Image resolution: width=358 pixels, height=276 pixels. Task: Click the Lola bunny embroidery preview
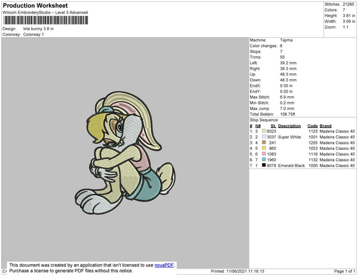[x=125, y=153]
